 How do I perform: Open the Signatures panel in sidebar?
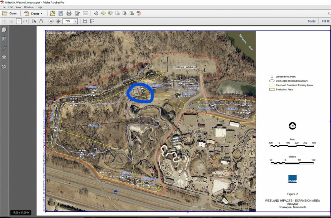[x=4, y=66]
